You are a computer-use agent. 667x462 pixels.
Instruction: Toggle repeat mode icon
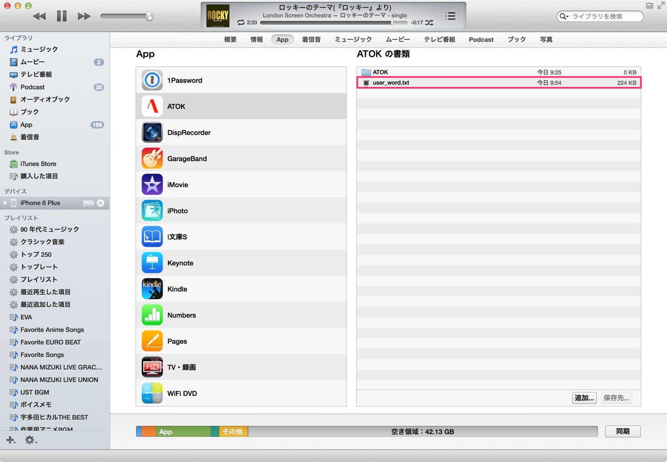pyautogui.click(x=241, y=22)
